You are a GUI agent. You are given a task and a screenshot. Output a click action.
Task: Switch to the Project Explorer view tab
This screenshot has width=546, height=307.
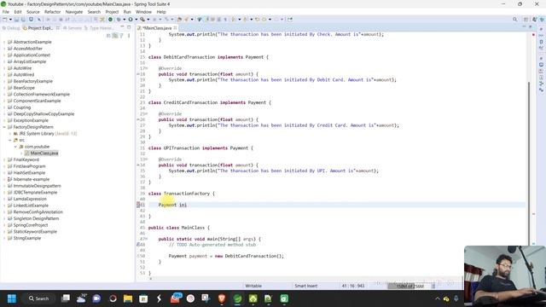click(x=38, y=28)
